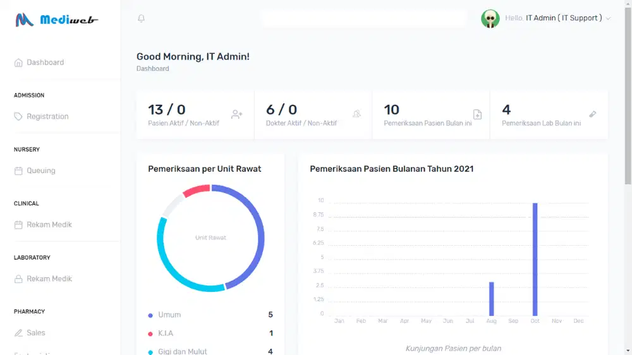This screenshot has width=632, height=355.
Task: Click the top search input field
Action: [363, 18]
